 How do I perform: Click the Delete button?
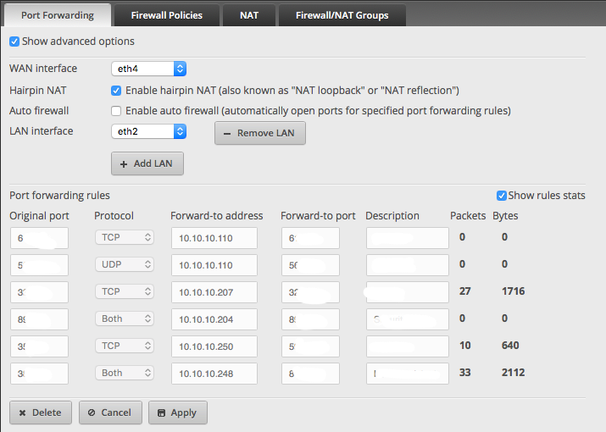click(40, 413)
